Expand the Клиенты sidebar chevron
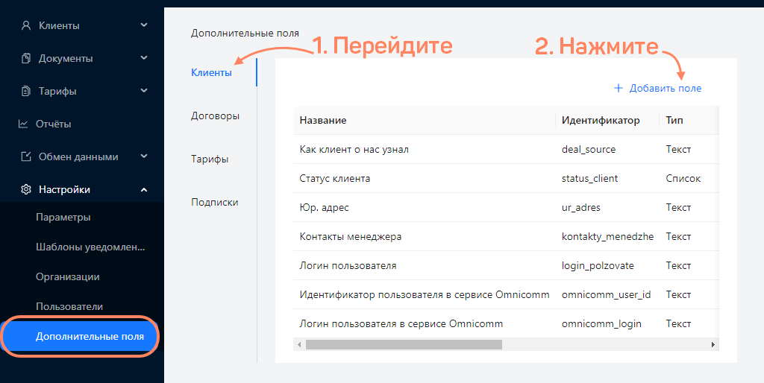764x383 pixels. 144,25
